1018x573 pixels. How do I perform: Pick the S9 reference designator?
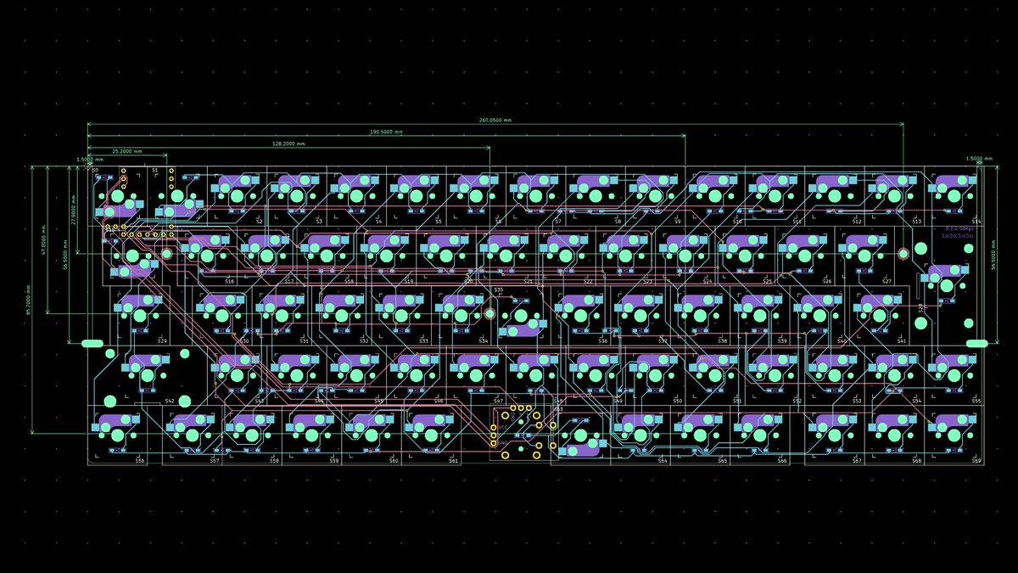pos(678,221)
